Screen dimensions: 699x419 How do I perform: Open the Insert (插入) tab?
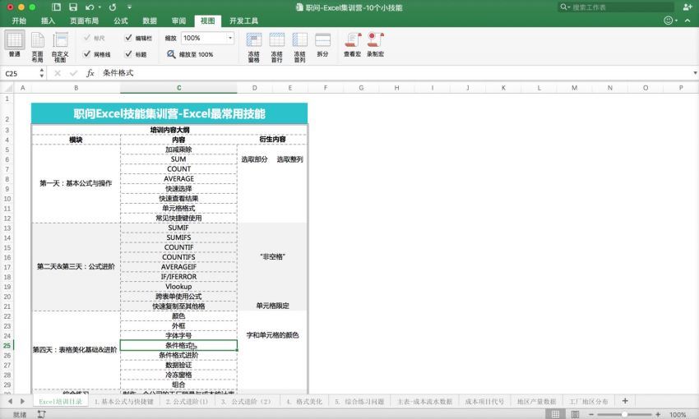tap(48, 21)
